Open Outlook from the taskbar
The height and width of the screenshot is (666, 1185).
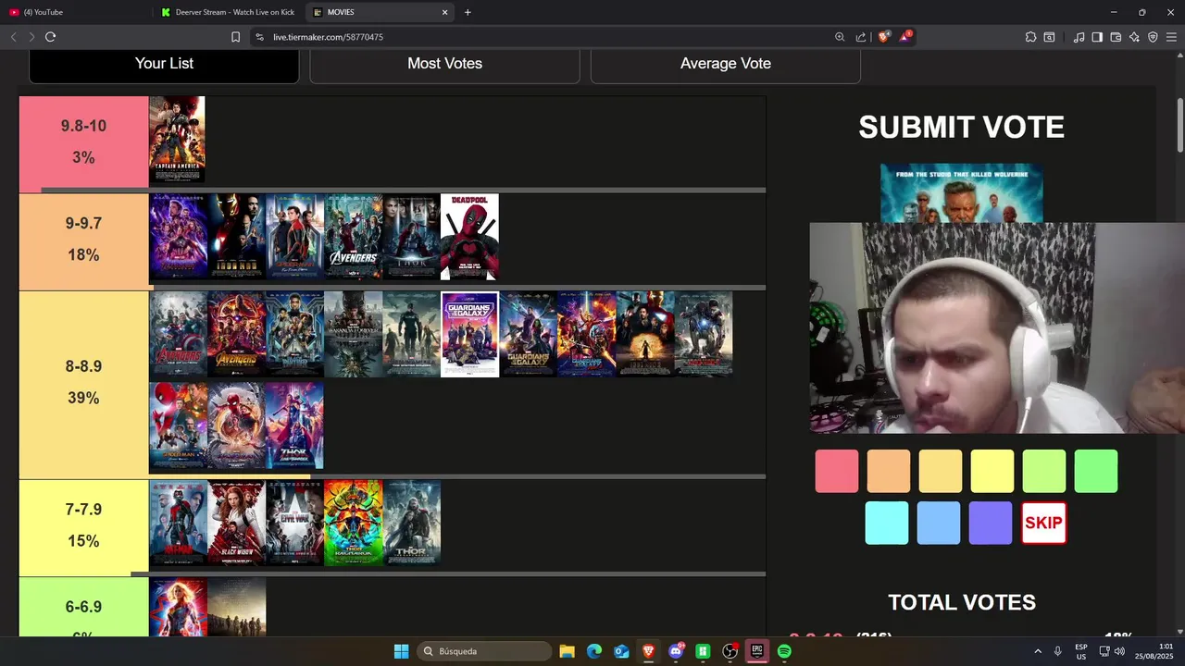[x=621, y=651]
